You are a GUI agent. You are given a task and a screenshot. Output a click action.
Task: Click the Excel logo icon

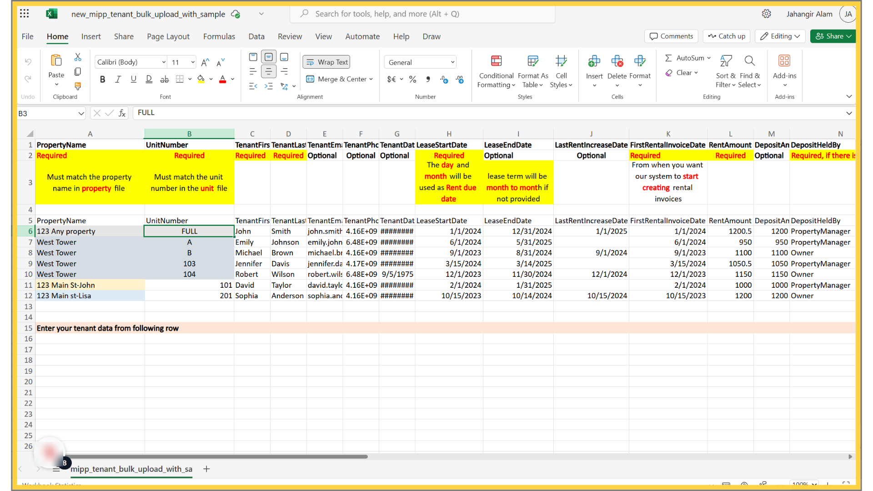coord(52,14)
